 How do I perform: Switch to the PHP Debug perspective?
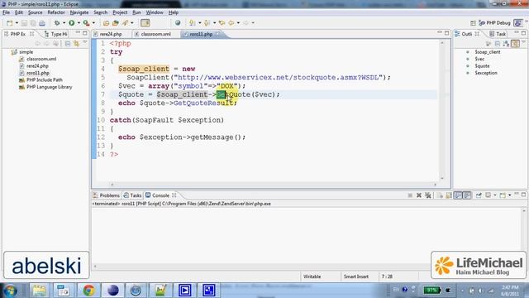pos(494,23)
